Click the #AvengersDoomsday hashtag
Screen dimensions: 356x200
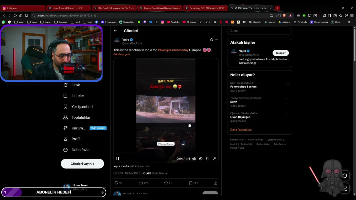[173, 50]
